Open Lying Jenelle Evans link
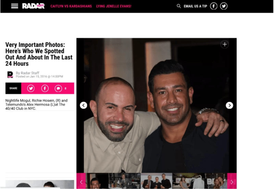 pyautogui.click(x=114, y=6)
